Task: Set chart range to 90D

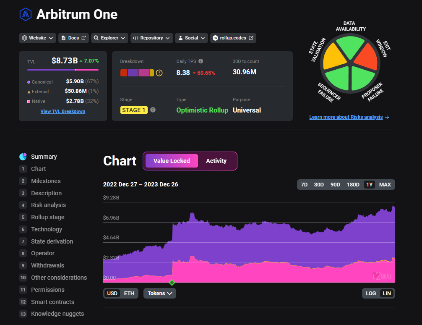Action: tap(335, 185)
